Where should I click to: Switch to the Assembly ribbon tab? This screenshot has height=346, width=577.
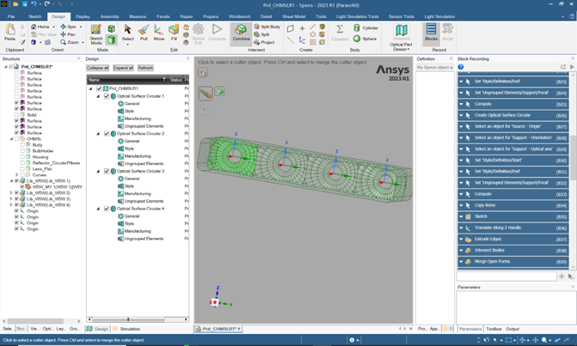click(110, 16)
